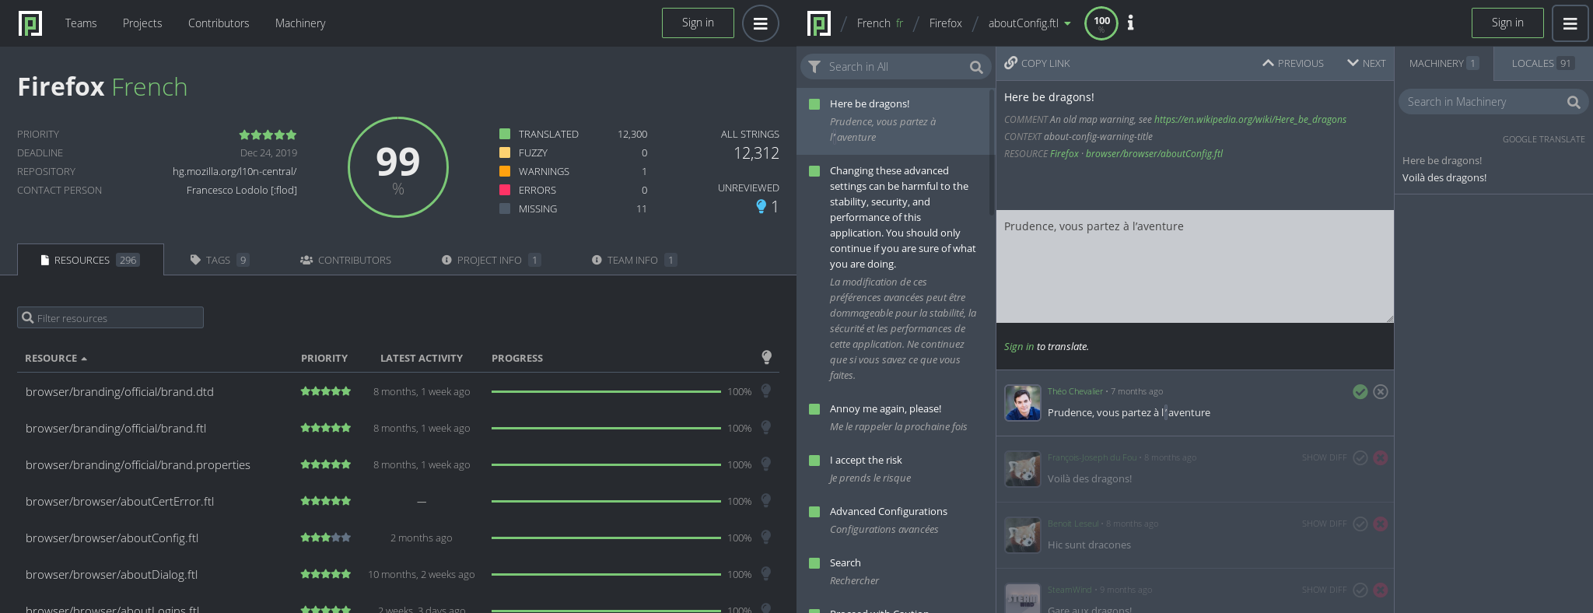
Task: Select status box for 'Search' string
Action: 814,563
